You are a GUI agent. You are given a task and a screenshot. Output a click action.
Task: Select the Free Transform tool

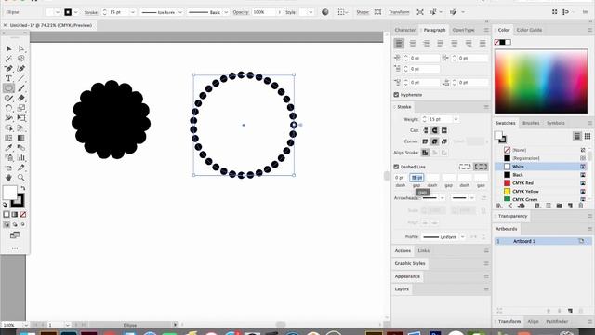(x=21, y=118)
